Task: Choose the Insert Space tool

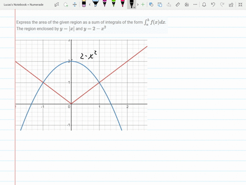Action: [x=75, y=5]
